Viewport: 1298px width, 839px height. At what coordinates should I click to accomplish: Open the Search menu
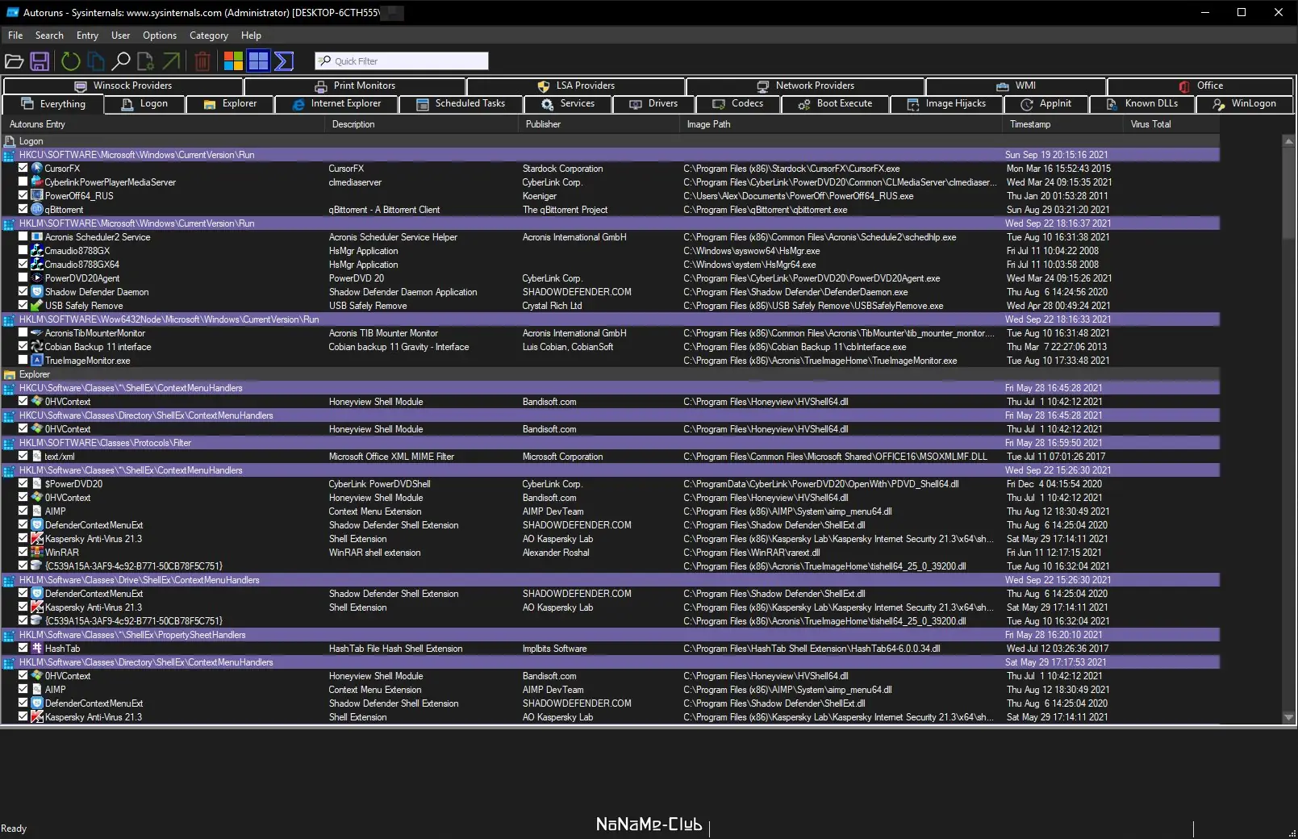(49, 35)
